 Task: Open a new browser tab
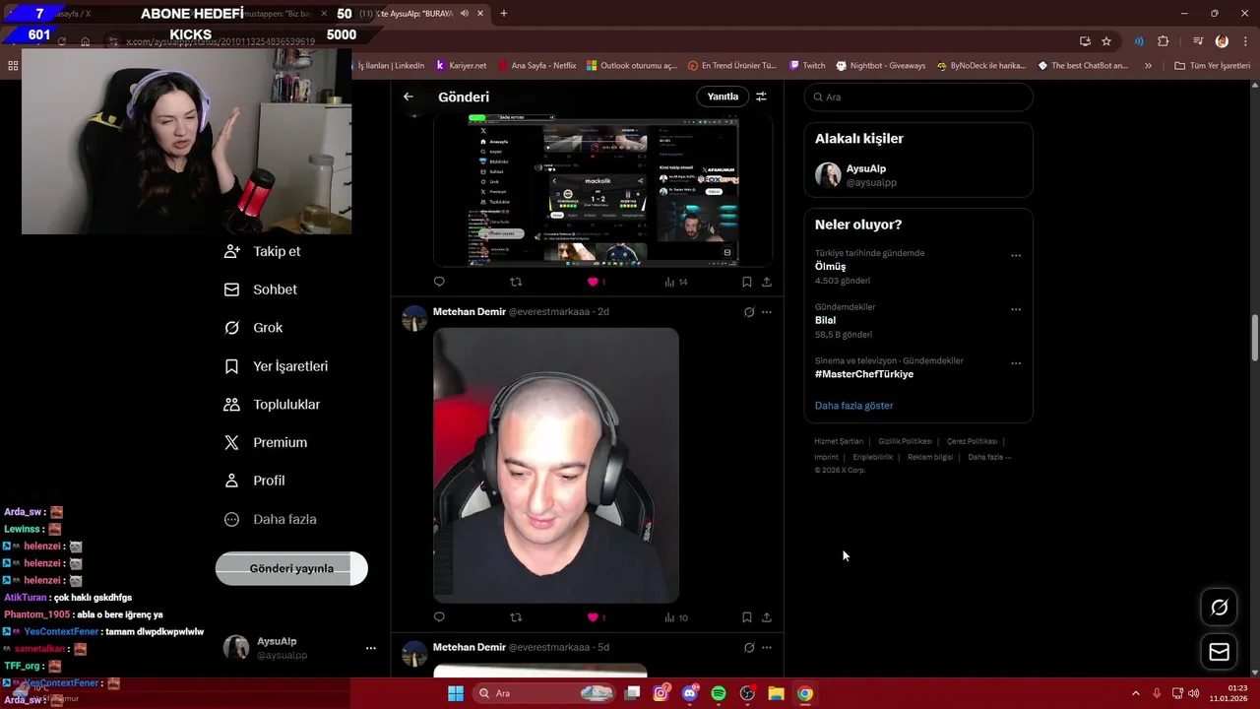pyautogui.click(x=503, y=14)
